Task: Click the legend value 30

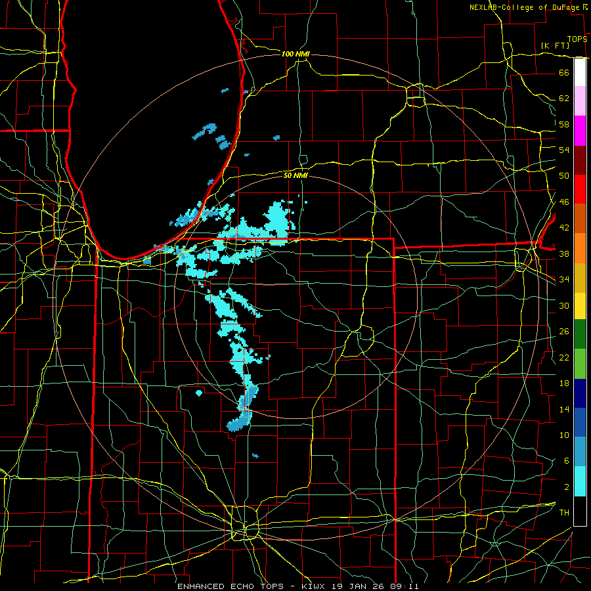Action: click(564, 305)
